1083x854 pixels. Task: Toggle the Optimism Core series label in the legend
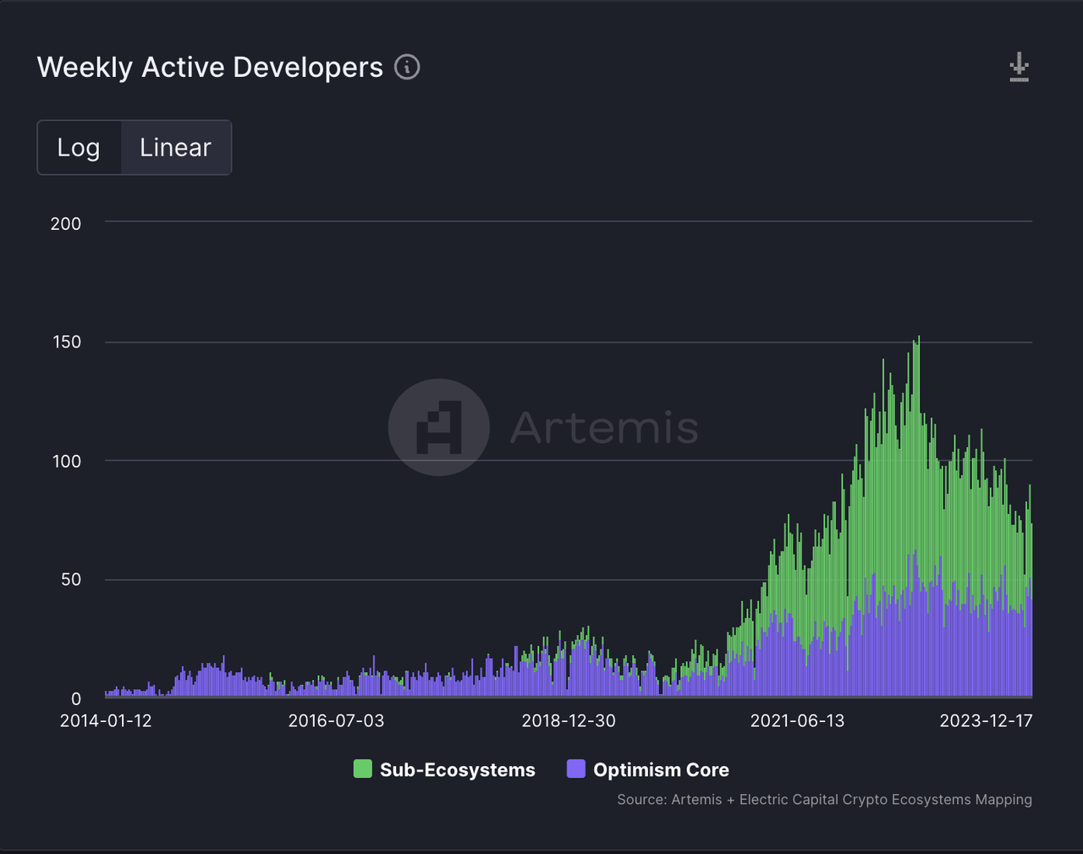pos(661,769)
